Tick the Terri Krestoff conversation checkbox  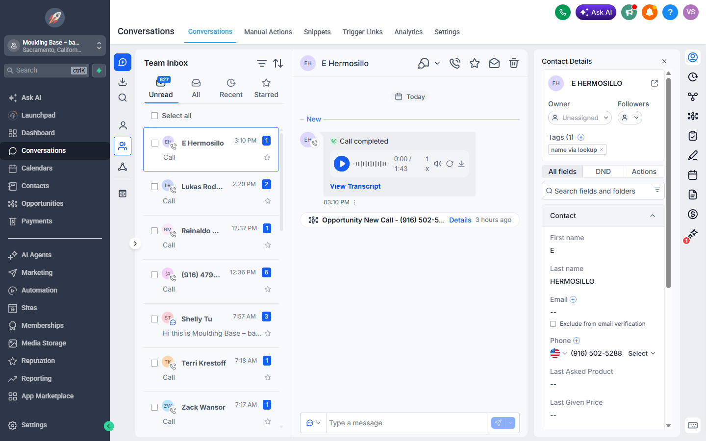click(154, 363)
